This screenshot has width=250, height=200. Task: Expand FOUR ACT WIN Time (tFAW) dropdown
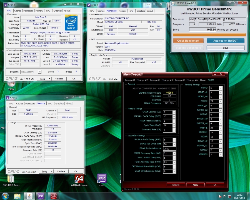(174, 162)
